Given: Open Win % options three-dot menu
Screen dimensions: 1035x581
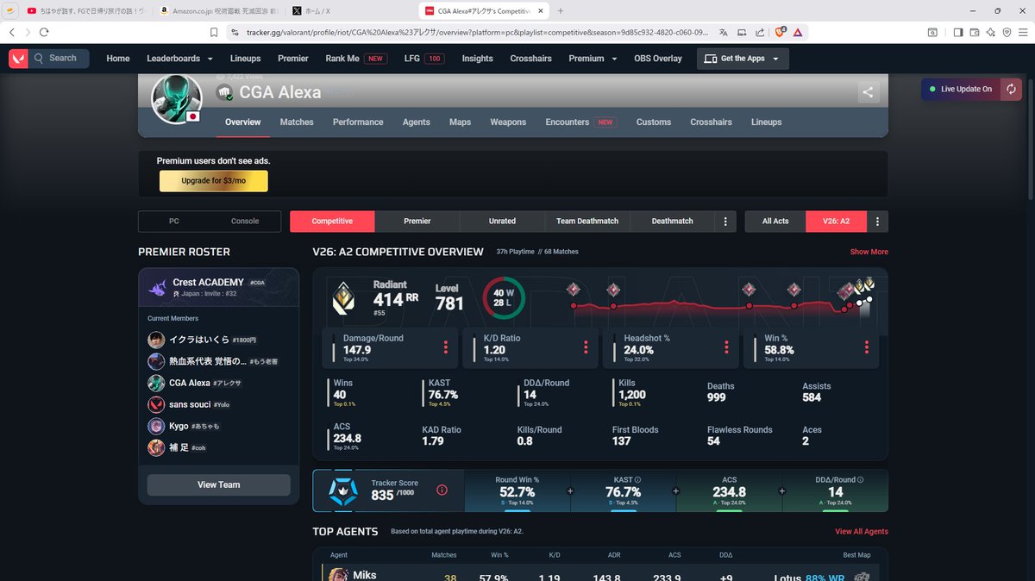Looking at the screenshot, I should [x=867, y=347].
